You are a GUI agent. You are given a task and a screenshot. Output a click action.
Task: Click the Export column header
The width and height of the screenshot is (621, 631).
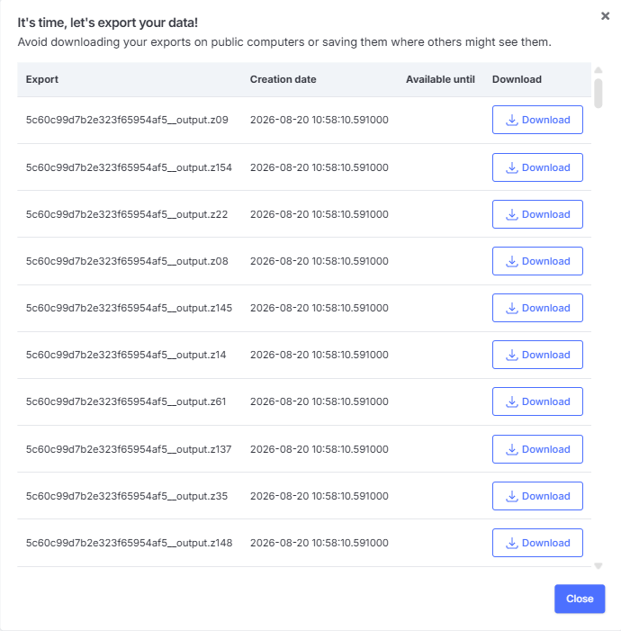pos(42,79)
